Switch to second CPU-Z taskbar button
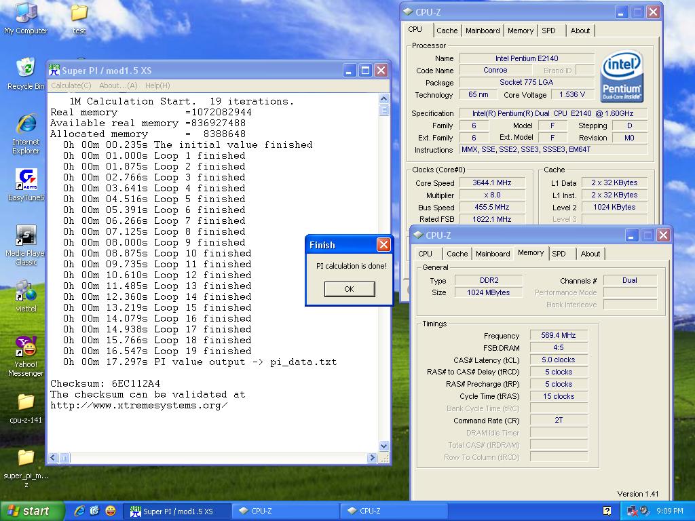Image resolution: width=695 pixels, height=521 pixels. click(x=394, y=511)
